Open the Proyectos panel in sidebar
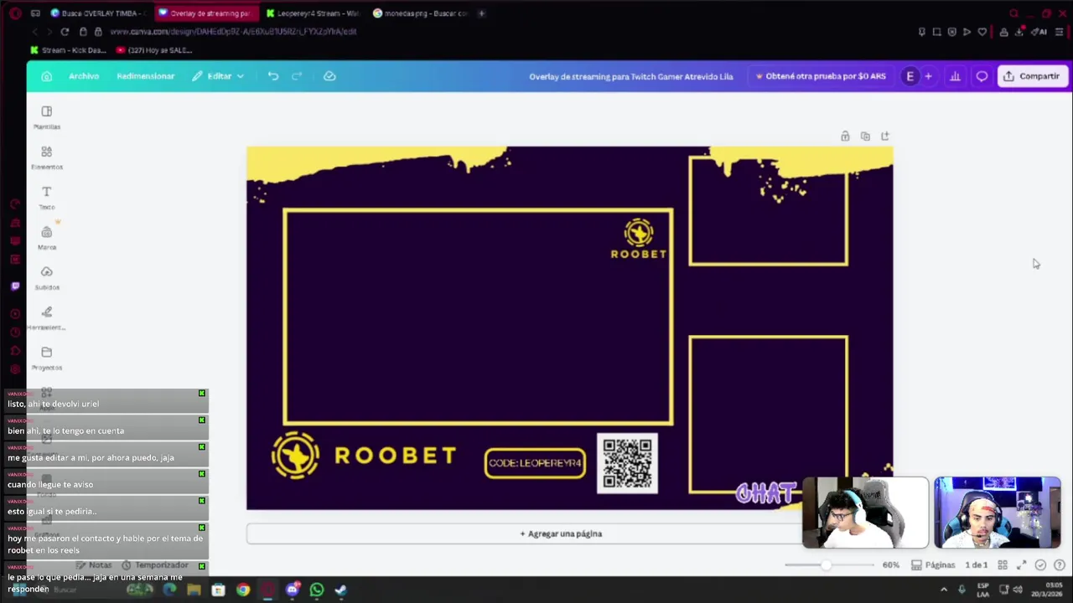1073x603 pixels. pyautogui.click(x=47, y=358)
